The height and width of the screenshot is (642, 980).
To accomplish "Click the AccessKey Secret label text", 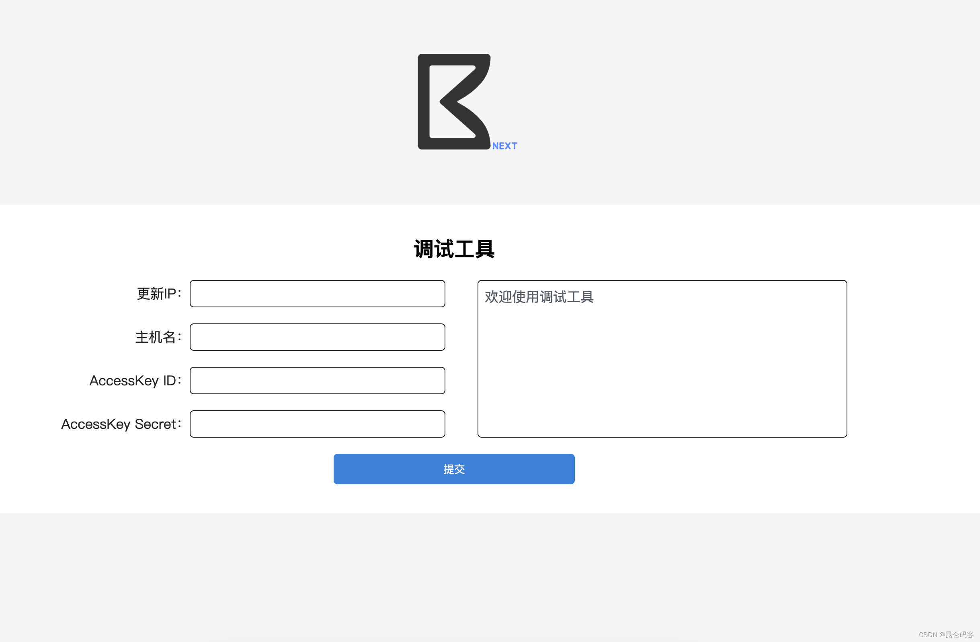I will [121, 424].
